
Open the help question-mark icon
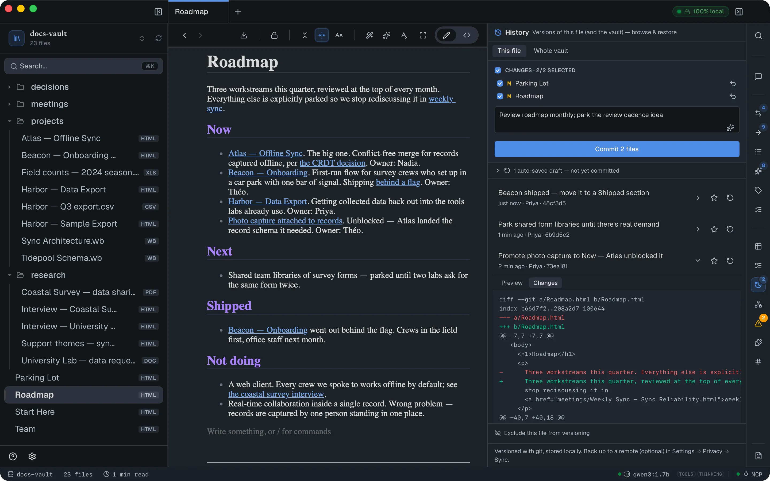tap(13, 456)
